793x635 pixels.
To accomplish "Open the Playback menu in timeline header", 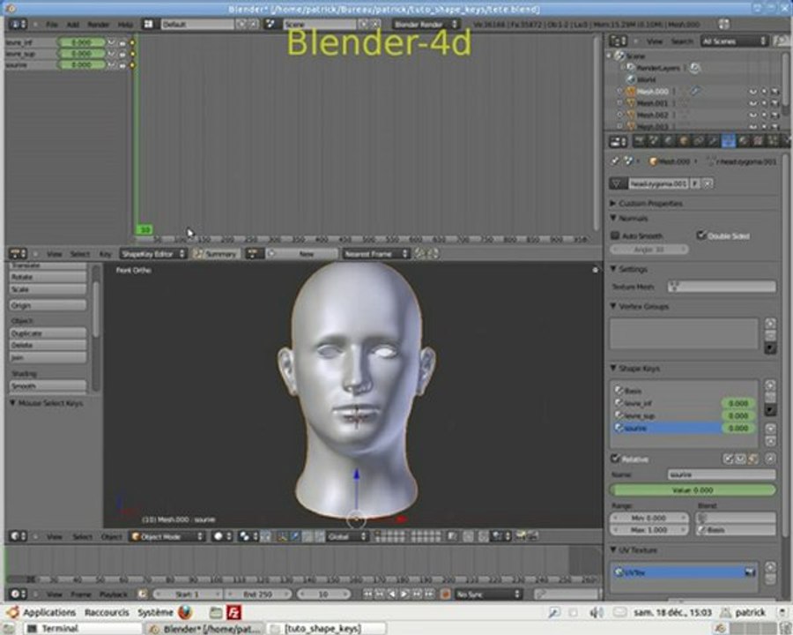I will [114, 594].
